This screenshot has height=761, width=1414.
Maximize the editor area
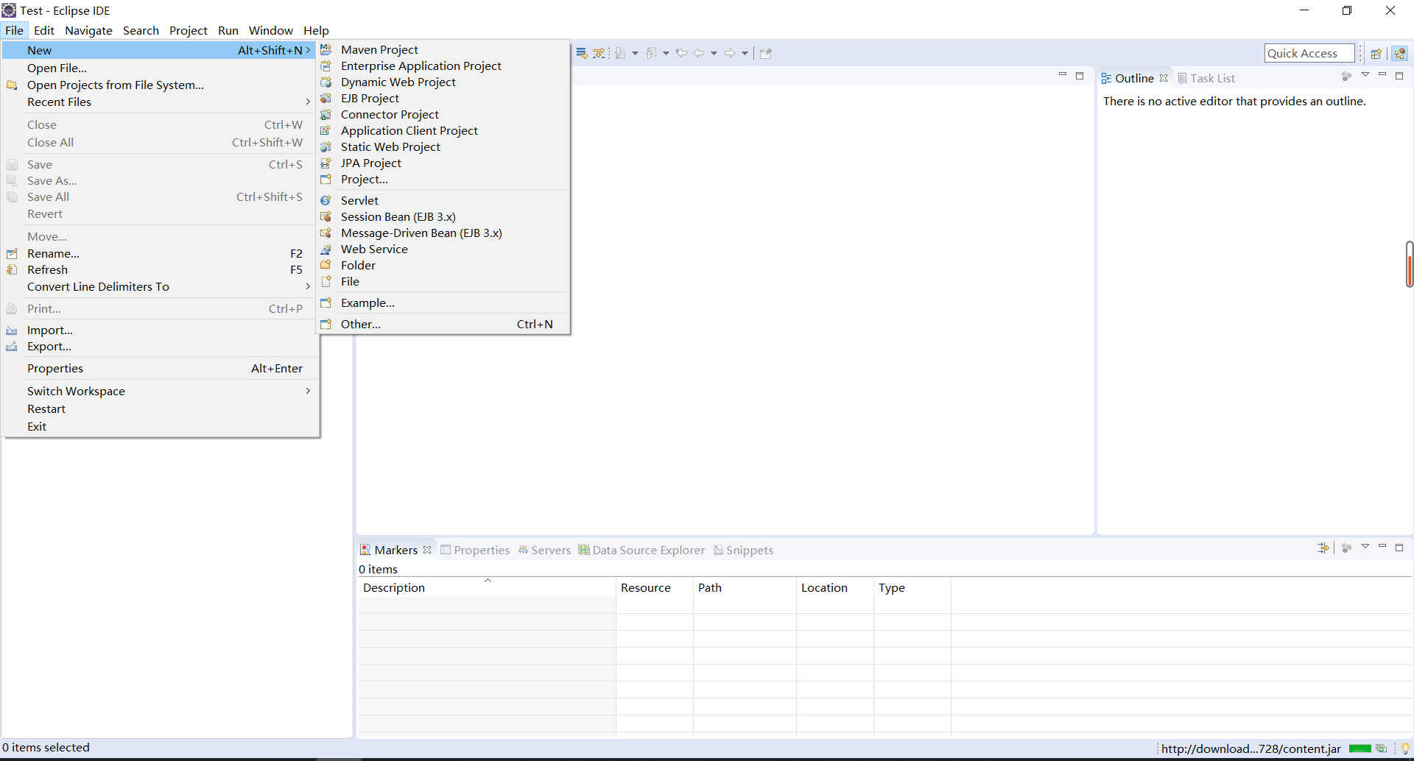pos(1080,75)
